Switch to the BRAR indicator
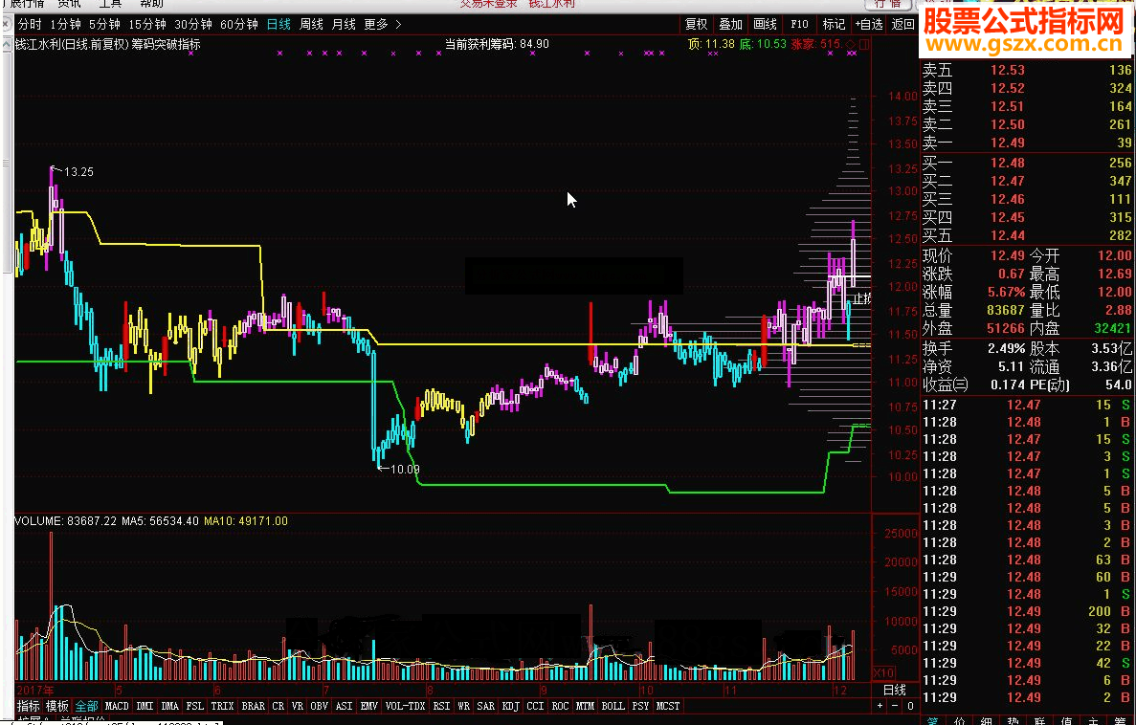 (253, 706)
